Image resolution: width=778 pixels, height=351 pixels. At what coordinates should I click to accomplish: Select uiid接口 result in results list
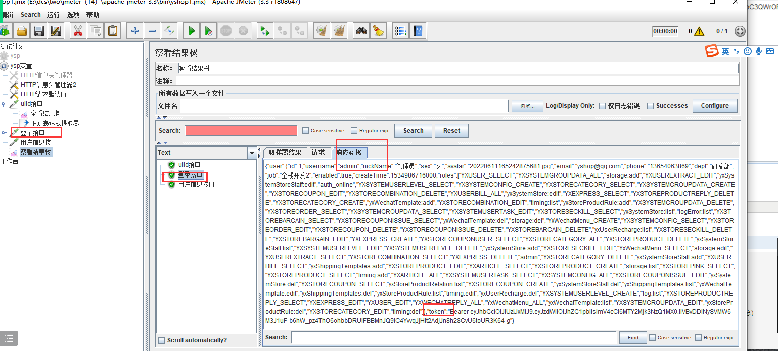pos(190,165)
